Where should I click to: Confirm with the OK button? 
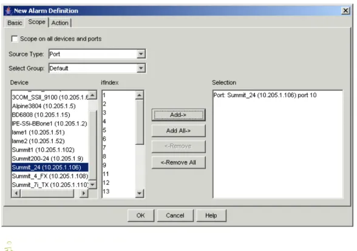point(141,215)
